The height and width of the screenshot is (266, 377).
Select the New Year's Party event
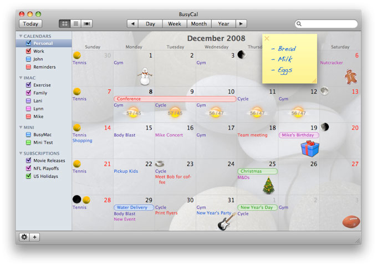pos(214,213)
